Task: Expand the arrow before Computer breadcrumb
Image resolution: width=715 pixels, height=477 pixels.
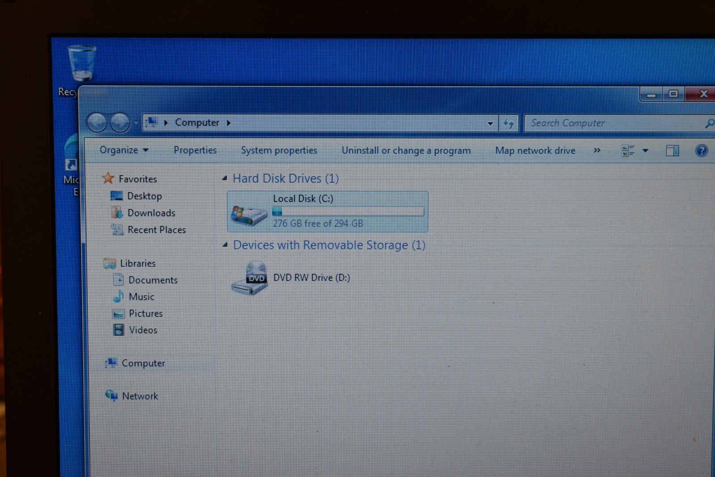Action: 166,122
